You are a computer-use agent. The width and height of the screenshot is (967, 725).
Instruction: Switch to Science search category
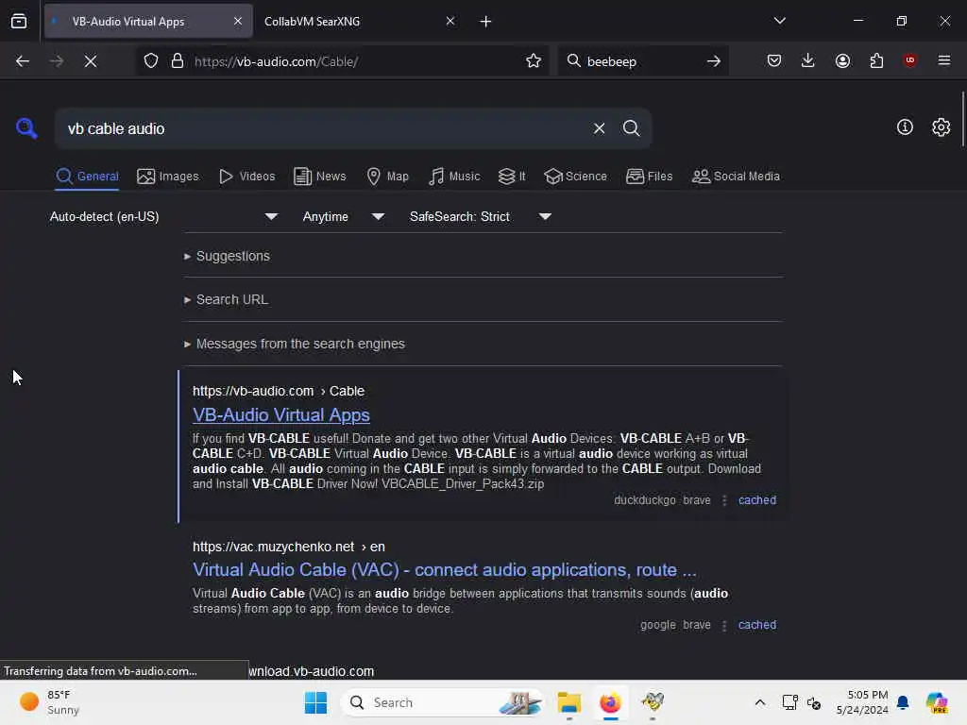tap(575, 177)
